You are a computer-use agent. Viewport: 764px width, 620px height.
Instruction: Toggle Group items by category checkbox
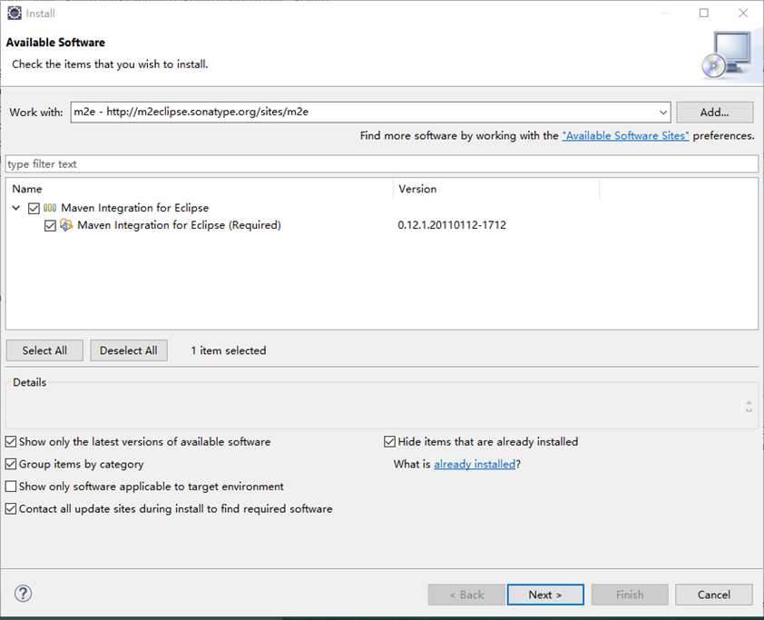pyautogui.click(x=11, y=464)
